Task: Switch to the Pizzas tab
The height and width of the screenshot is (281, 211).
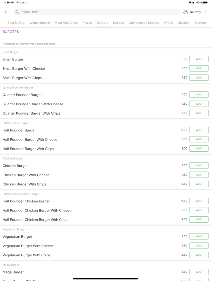Action: click(x=87, y=23)
